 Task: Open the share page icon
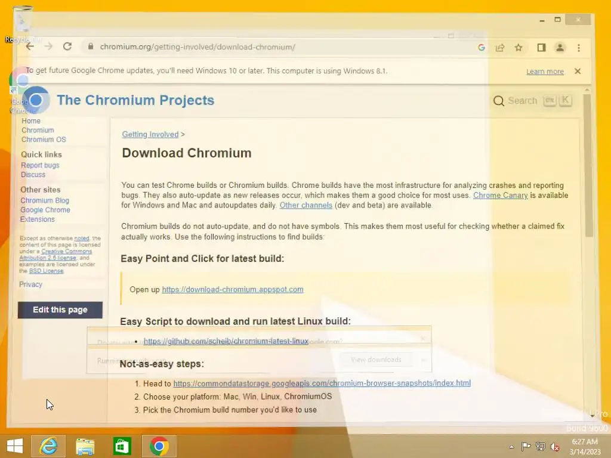pos(500,48)
